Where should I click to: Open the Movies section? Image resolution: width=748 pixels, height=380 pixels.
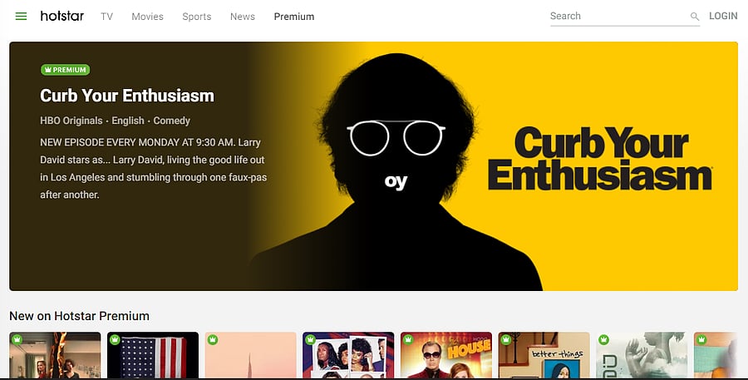147,17
